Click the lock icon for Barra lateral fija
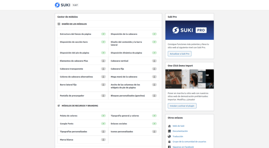269x148 pixels. point(103,84)
